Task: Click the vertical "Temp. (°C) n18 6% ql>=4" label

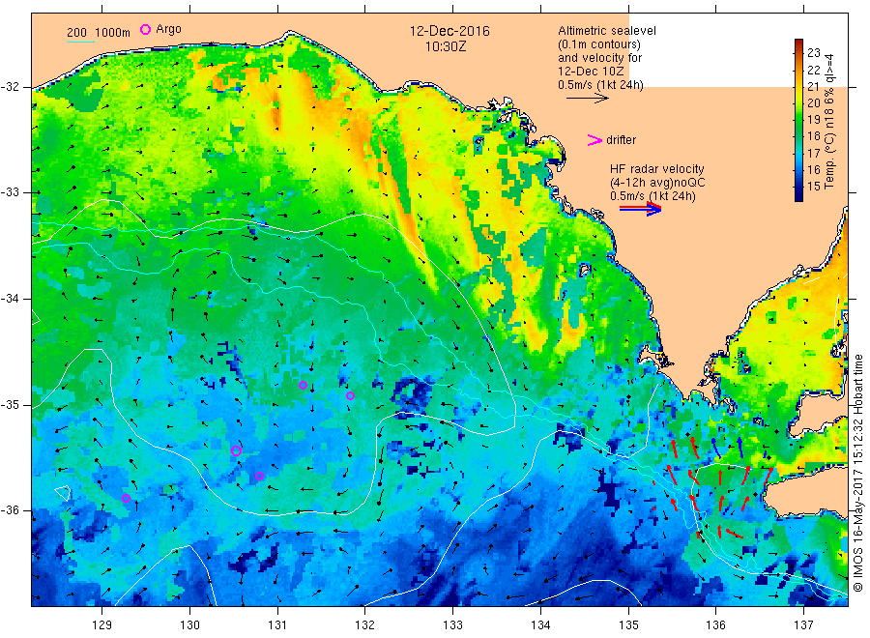Action: coord(829,121)
